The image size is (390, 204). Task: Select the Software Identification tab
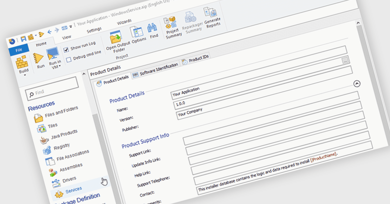point(156,69)
